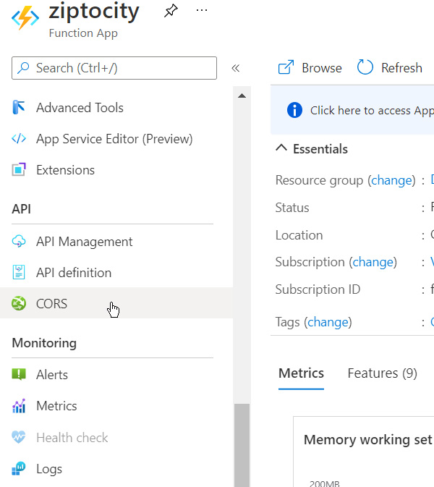434x487 pixels.
Task: Click the ziptocity title text
Action: [x=94, y=11]
